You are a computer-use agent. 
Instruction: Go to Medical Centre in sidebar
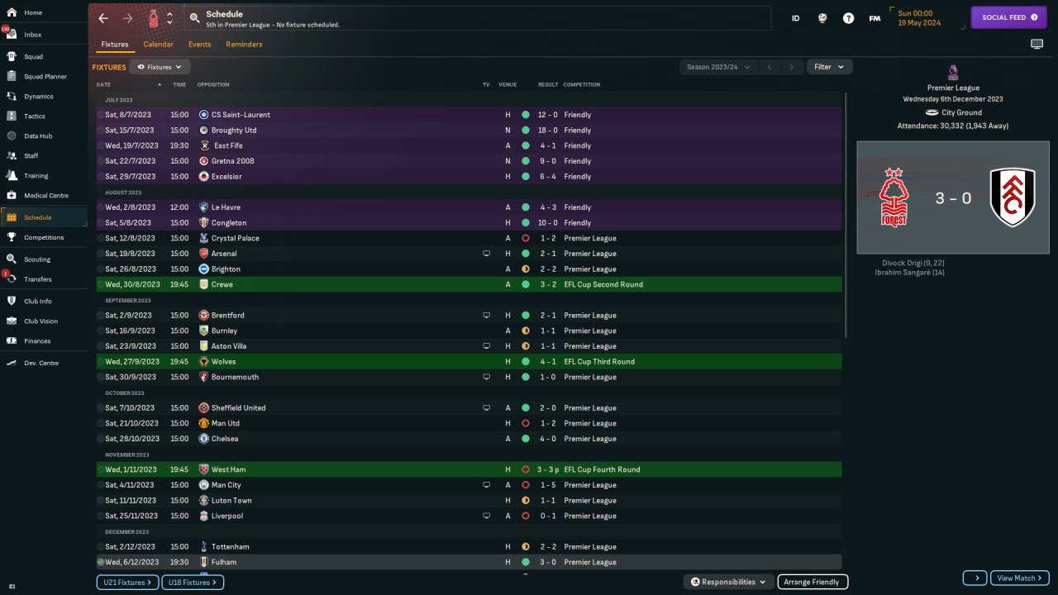(x=45, y=196)
